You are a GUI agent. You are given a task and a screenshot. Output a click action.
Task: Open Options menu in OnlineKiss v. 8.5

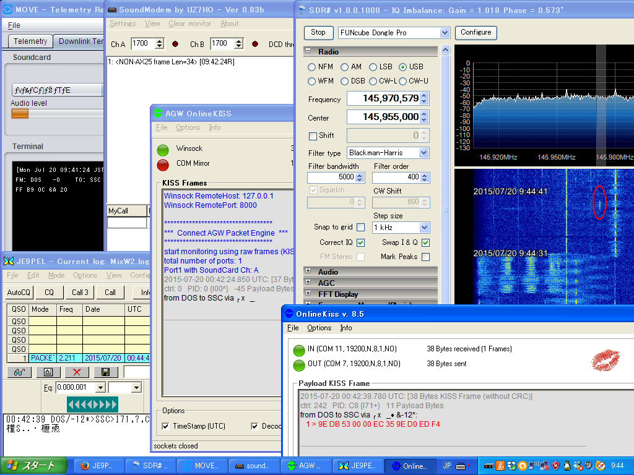click(x=319, y=328)
